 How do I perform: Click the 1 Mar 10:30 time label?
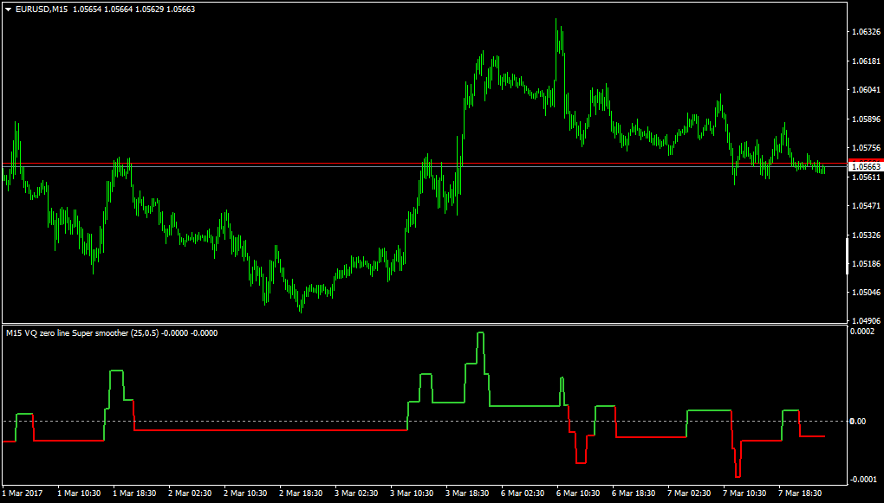pyautogui.click(x=79, y=493)
